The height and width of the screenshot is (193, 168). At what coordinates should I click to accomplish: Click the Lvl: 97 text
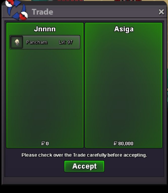click(66, 42)
